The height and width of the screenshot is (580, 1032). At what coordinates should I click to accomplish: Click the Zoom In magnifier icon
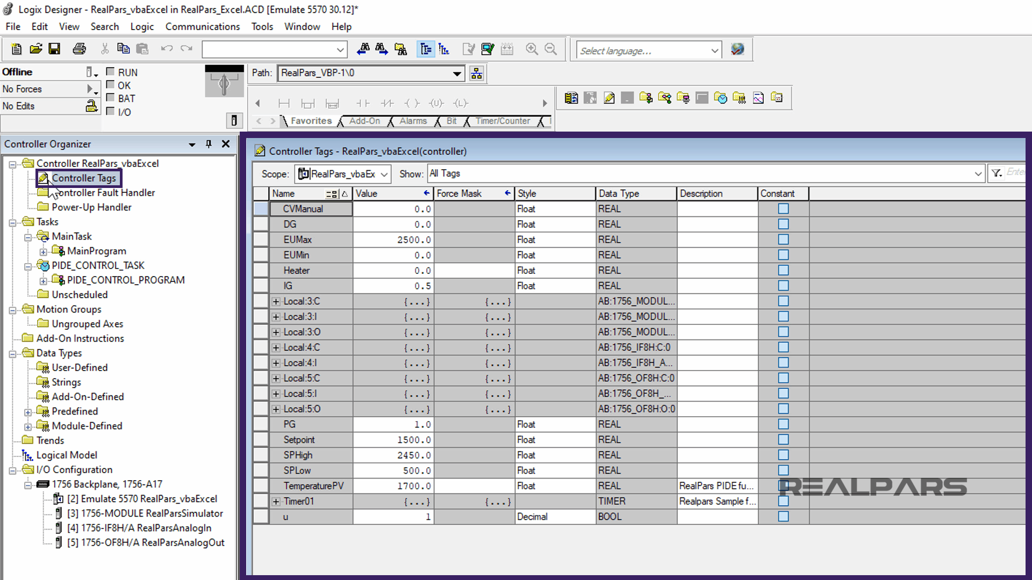(532, 49)
